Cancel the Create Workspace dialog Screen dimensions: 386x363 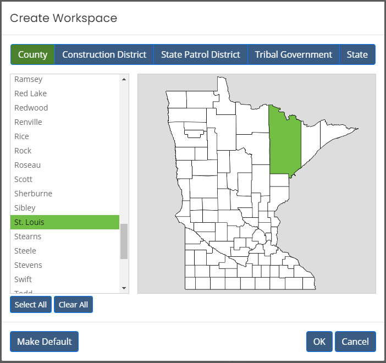355,342
